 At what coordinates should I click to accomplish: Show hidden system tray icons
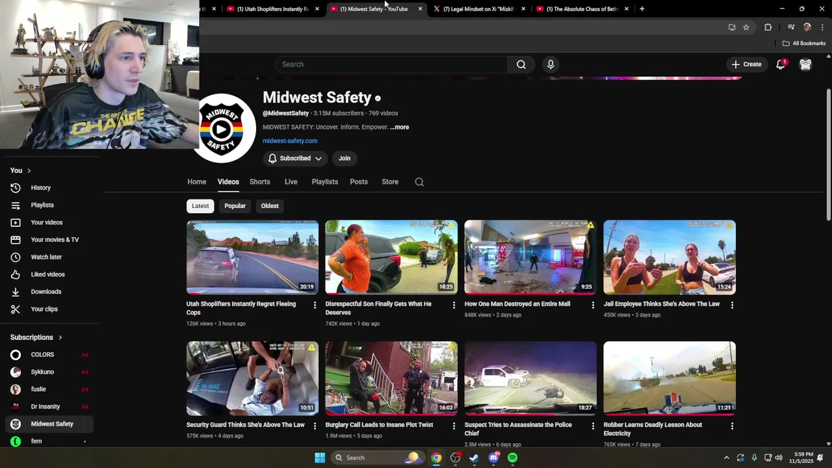pos(726,458)
